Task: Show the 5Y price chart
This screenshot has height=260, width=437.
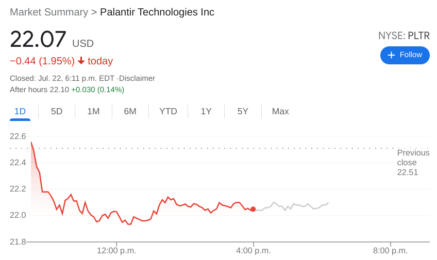Action: point(243,111)
